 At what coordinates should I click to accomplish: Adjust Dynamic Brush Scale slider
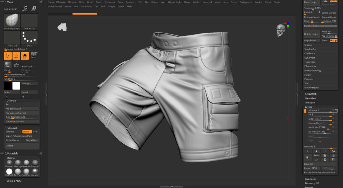click(21, 49)
